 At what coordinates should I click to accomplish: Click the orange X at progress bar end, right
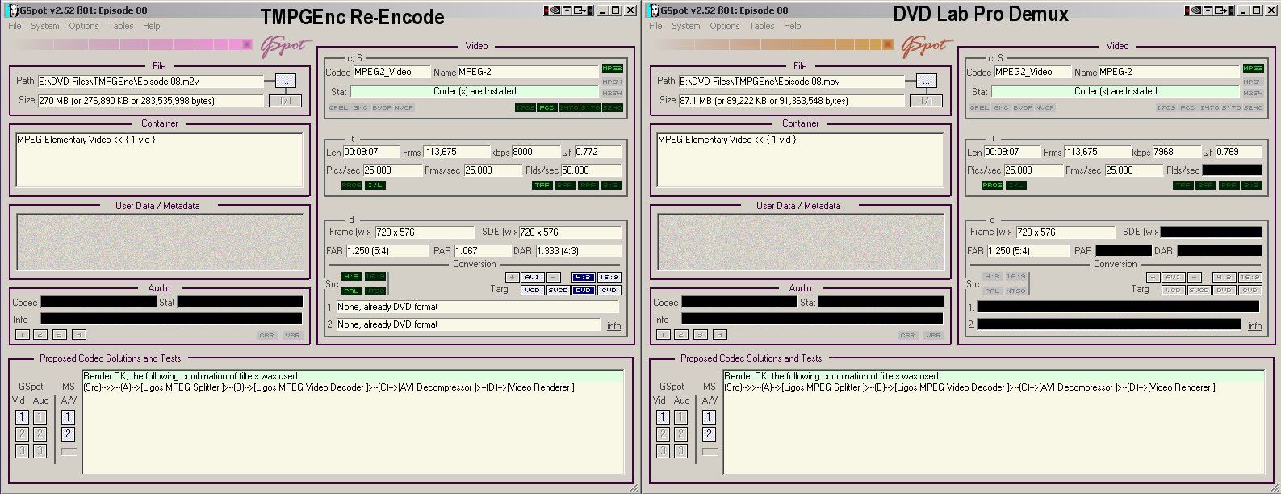pos(888,44)
